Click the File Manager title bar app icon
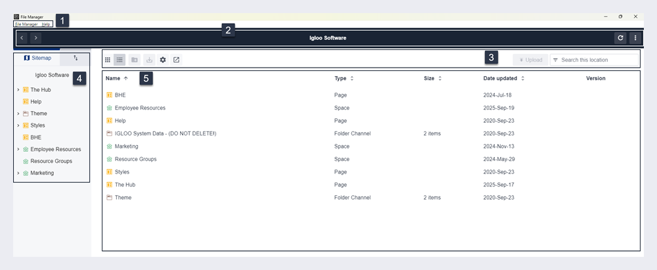This screenshot has width=657, height=270. click(17, 17)
